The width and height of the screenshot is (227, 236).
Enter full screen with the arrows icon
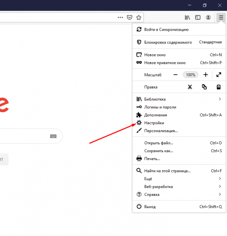[219, 75]
